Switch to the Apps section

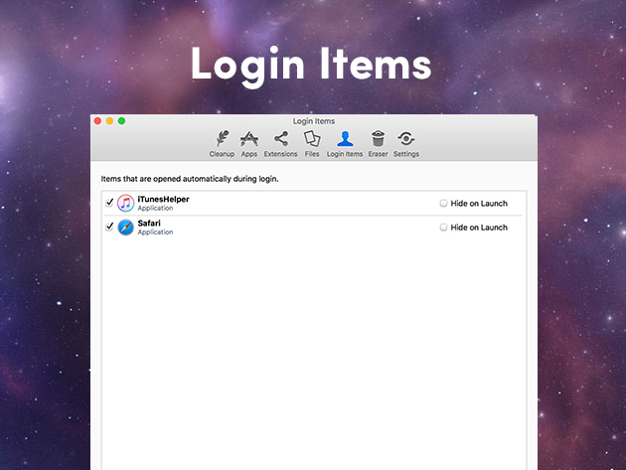pos(249,144)
